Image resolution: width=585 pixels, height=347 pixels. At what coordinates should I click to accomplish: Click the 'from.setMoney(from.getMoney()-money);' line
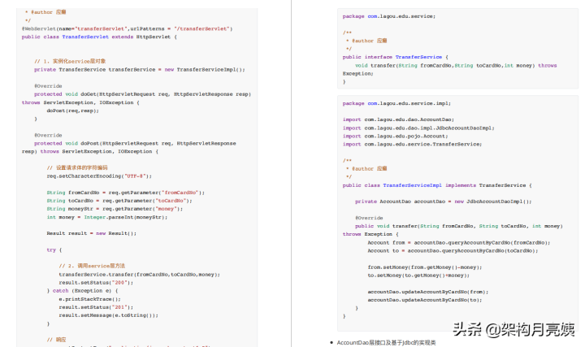coord(425,267)
